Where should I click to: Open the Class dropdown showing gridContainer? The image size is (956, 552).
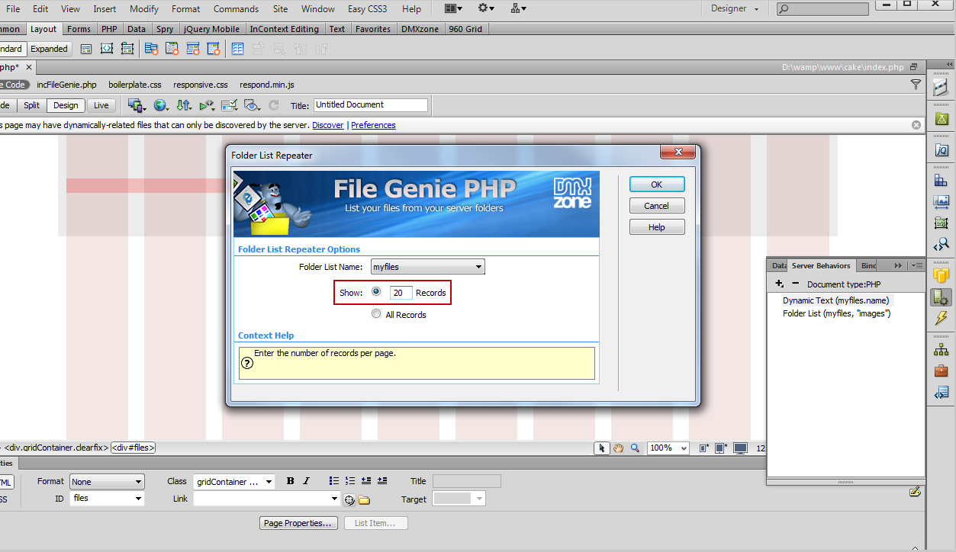(234, 482)
